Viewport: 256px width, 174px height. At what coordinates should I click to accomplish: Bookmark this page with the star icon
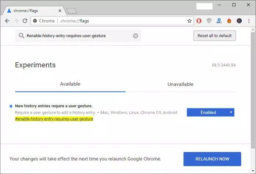pyautogui.click(x=189, y=21)
